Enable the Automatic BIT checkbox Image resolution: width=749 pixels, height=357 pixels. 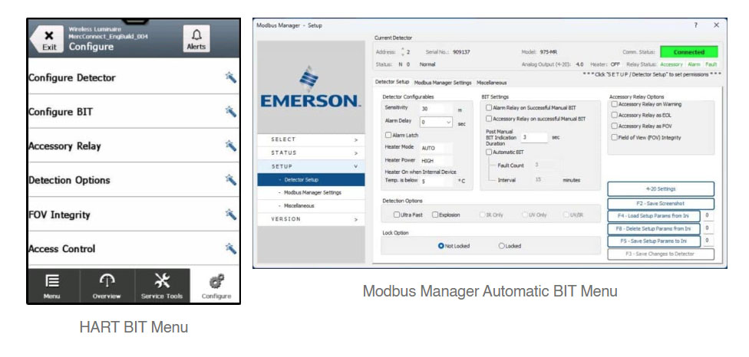pos(489,152)
